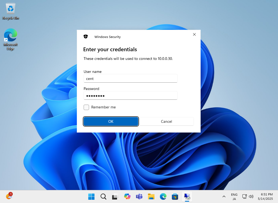Viewport: 278px width, 203px height.
Task: Launch the Microsoft Store
Action: [x=175, y=196]
